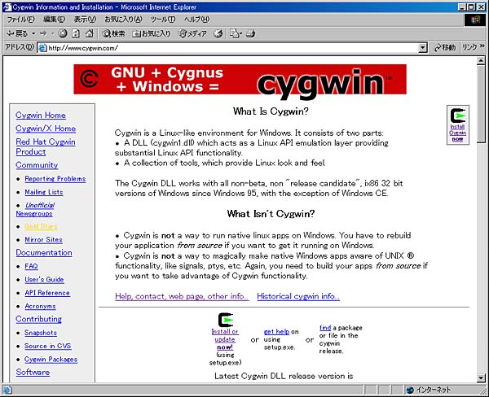The image size is (489, 397).
Task: Click the scrollbar up arrow
Action: [481, 61]
